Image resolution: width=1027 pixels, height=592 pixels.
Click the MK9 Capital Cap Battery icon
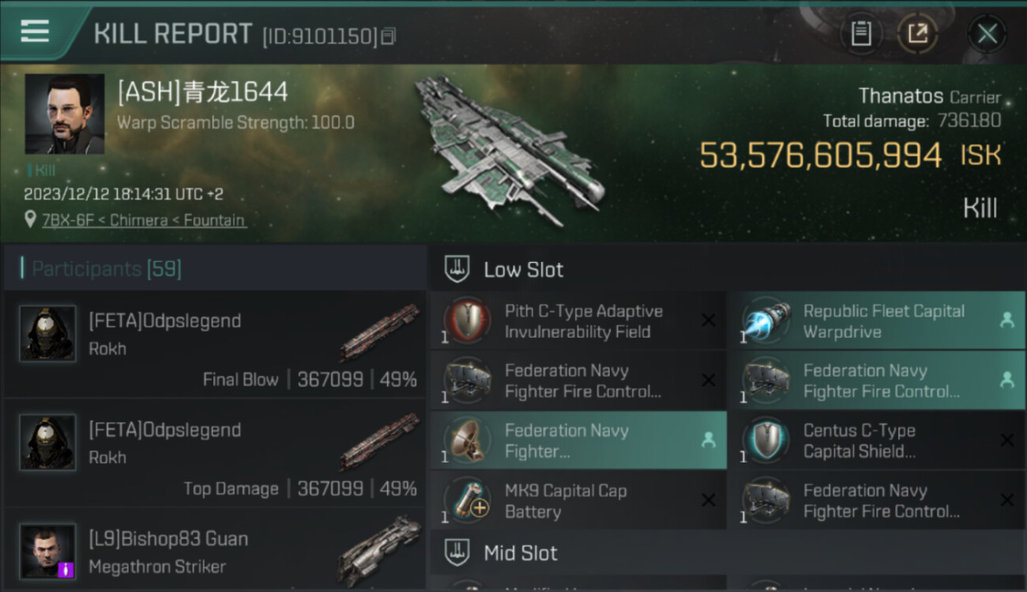[x=468, y=501]
